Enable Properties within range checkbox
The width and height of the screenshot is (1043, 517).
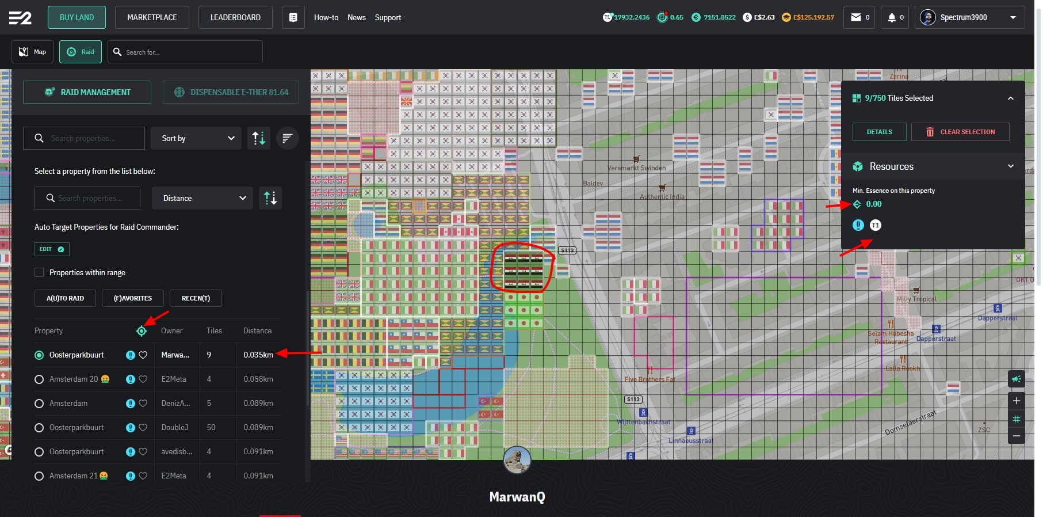(x=39, y=272)
